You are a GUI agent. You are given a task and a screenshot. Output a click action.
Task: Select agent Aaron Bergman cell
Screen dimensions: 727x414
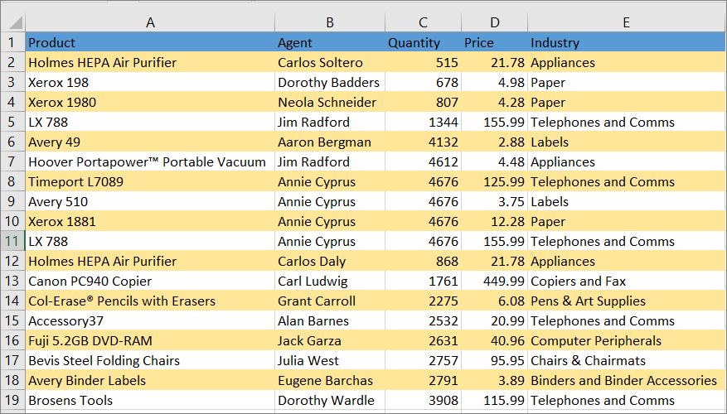pos(330,142)
